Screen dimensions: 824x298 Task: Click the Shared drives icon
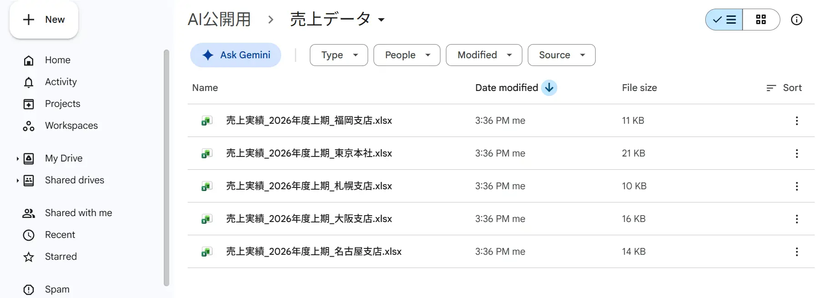click(x=29, y=181)
